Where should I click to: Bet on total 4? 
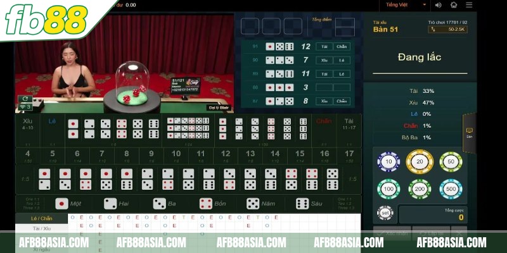tap(28, 156)
